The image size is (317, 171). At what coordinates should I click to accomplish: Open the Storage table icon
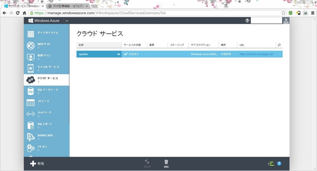click(x=31, y=103)
